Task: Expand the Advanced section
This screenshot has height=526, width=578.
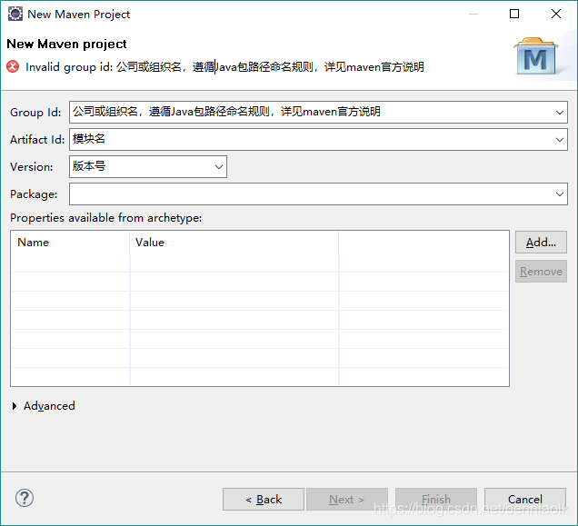Action: click(x=15, y=406)
